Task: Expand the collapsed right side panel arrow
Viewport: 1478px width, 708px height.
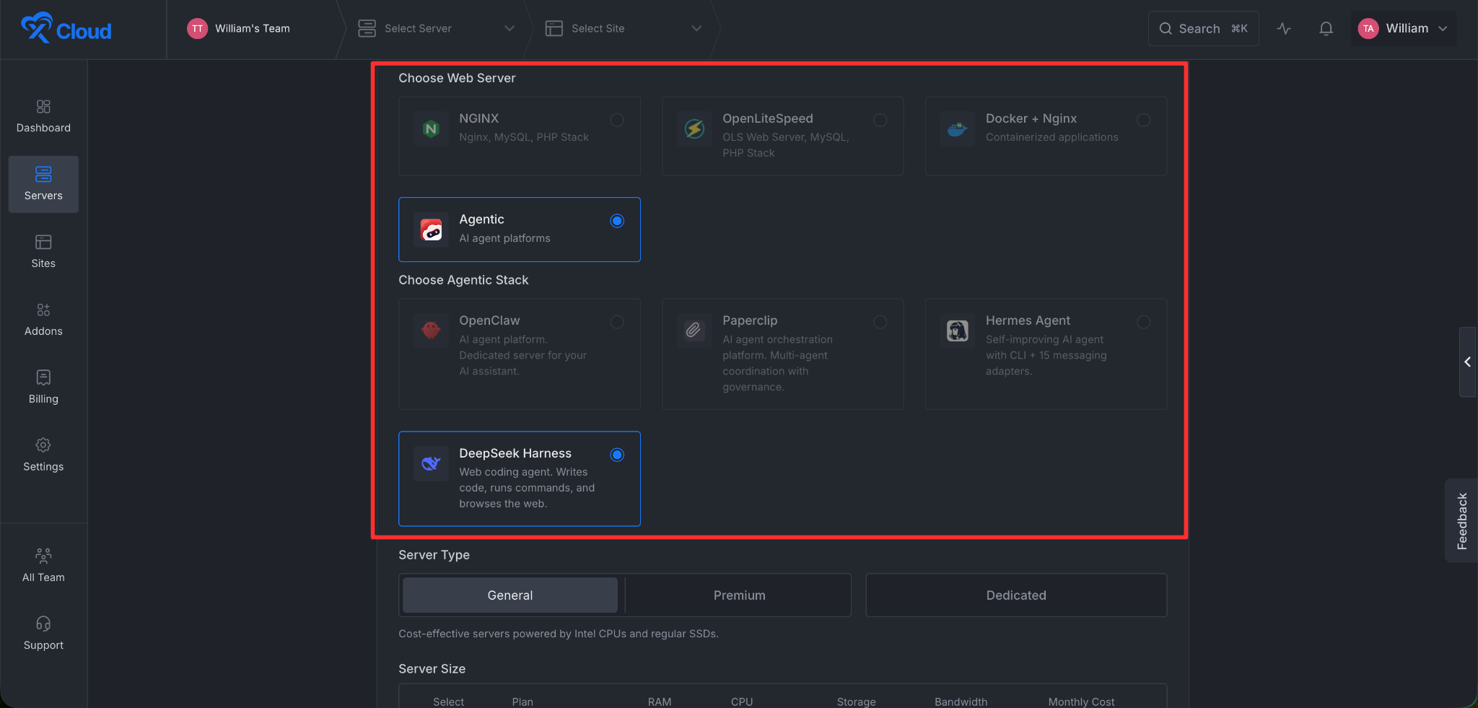Action: [1467, 362]
